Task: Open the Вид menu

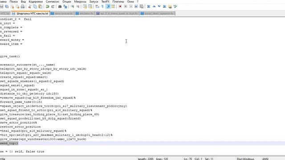Action: tap(23, 2)
